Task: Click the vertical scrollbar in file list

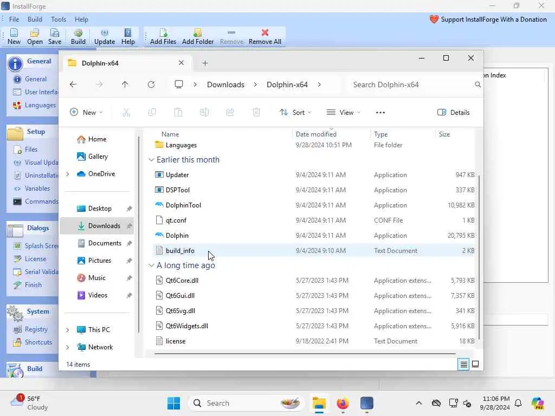Action: click(480, 257)
